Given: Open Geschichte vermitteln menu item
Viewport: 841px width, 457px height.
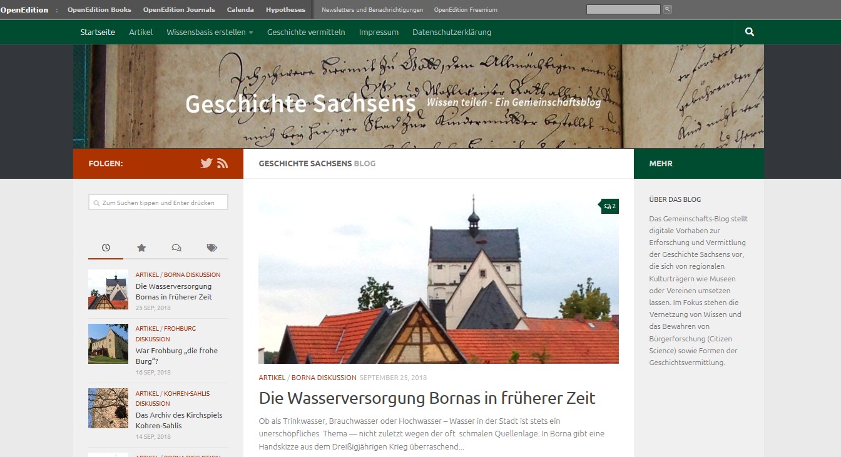Looking at the screenshot, I should (x=306, y=32).
